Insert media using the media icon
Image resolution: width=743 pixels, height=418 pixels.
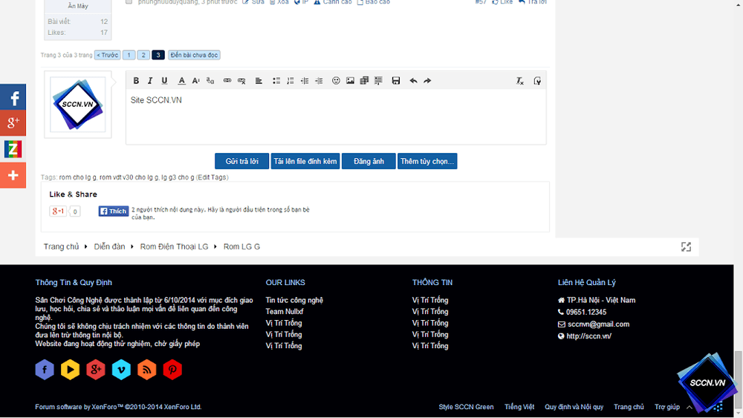click(x=364, y=81)
